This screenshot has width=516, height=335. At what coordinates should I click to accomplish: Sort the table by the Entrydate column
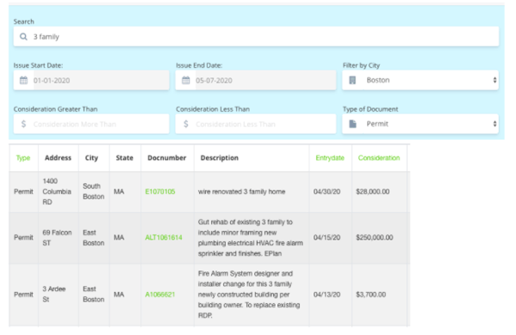[330, 158]
